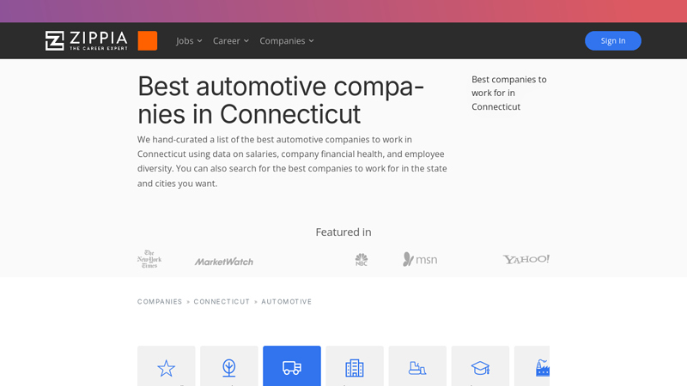This screenshot has height=386, width=687.
Task: Go to CONNECTICUT breadcrumb
Action: tap(222, 302)
